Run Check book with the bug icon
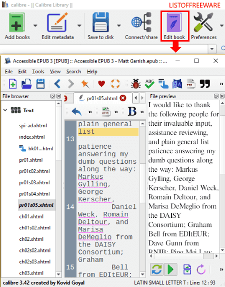This screenshot has height=287, width=225. tap(136, 84)
